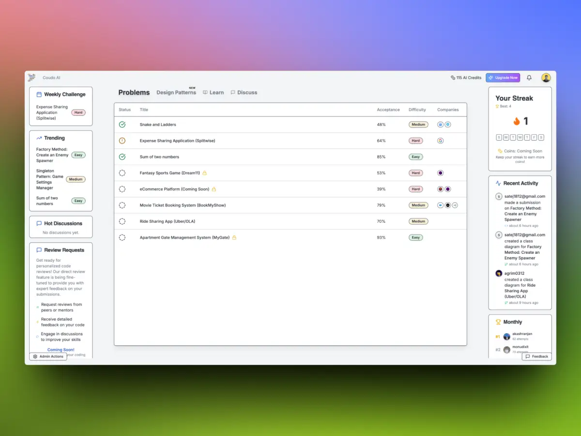Click the Coudo AI logo
The width and height of the screenshot is (581, 436).
32,78
